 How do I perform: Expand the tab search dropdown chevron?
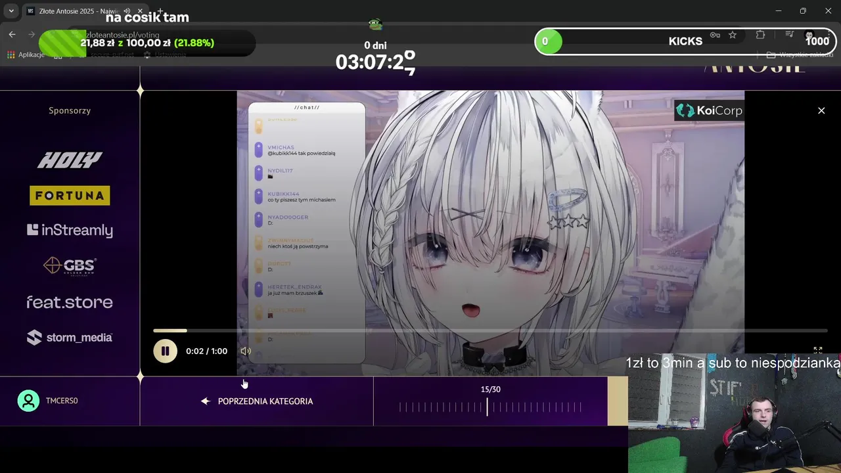pyautogui.click(x=11, y=11)
